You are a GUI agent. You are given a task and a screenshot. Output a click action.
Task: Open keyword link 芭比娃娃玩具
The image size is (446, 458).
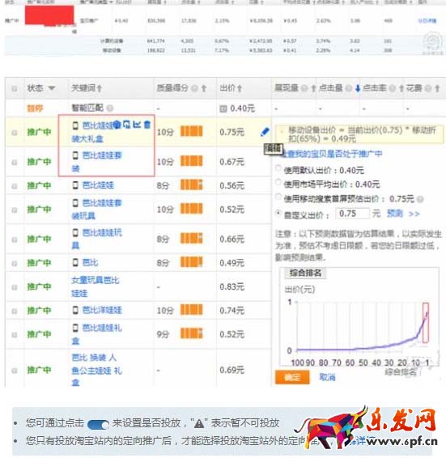pyautogui.click(x=97, y=239)
